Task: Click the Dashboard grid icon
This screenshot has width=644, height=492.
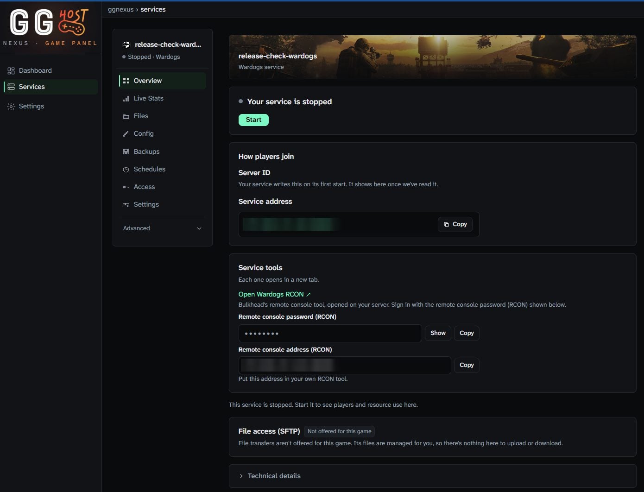Action: (11, 71)
